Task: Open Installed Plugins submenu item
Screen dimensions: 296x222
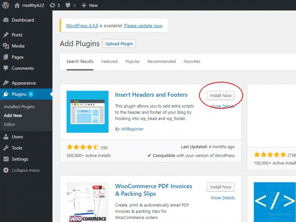Action: (19, 107)
